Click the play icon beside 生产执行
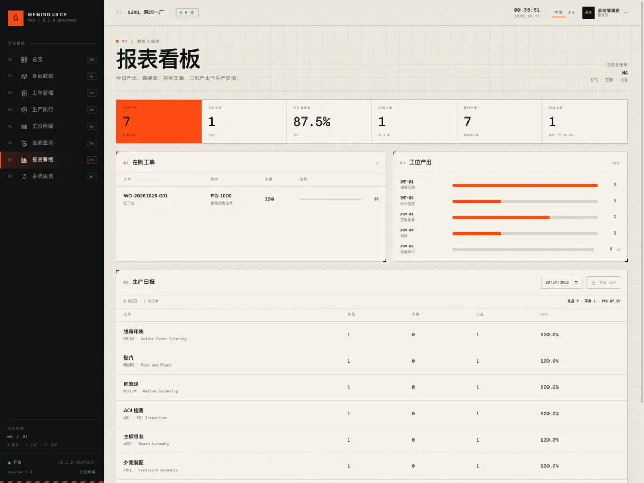 pos(24,109)
